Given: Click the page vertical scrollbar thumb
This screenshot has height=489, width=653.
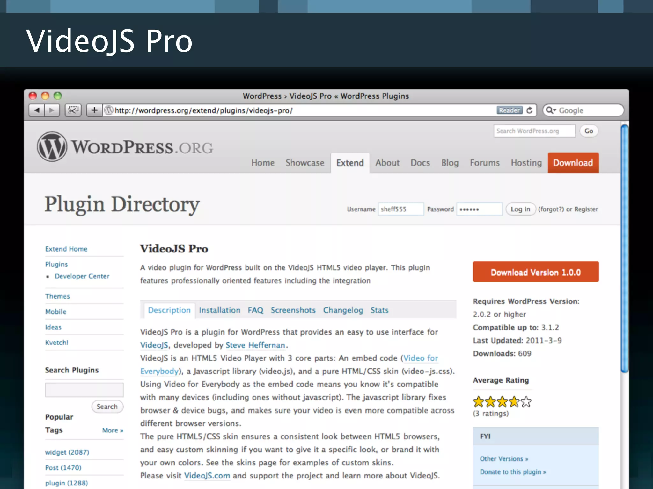Looking at the screenshot, I should pos(625,248).
